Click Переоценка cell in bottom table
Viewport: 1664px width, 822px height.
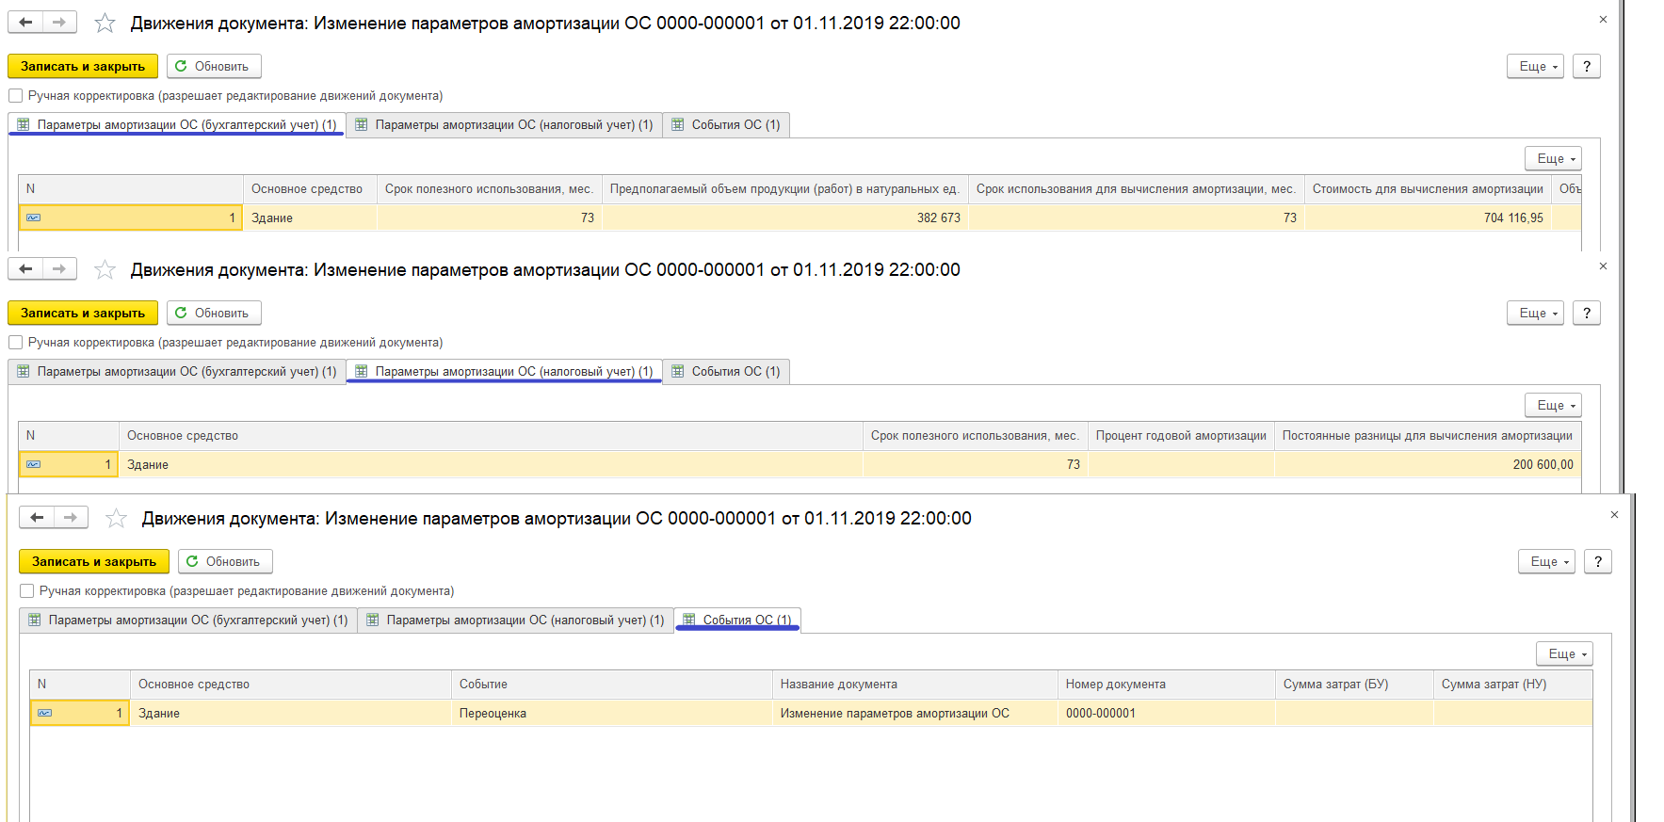click(x=611, y=713)
